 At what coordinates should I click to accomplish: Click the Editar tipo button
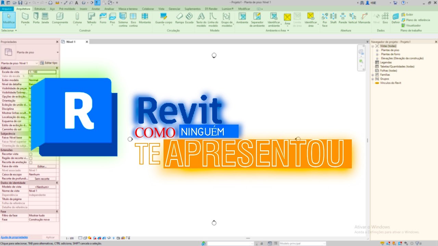pos(49,63)
